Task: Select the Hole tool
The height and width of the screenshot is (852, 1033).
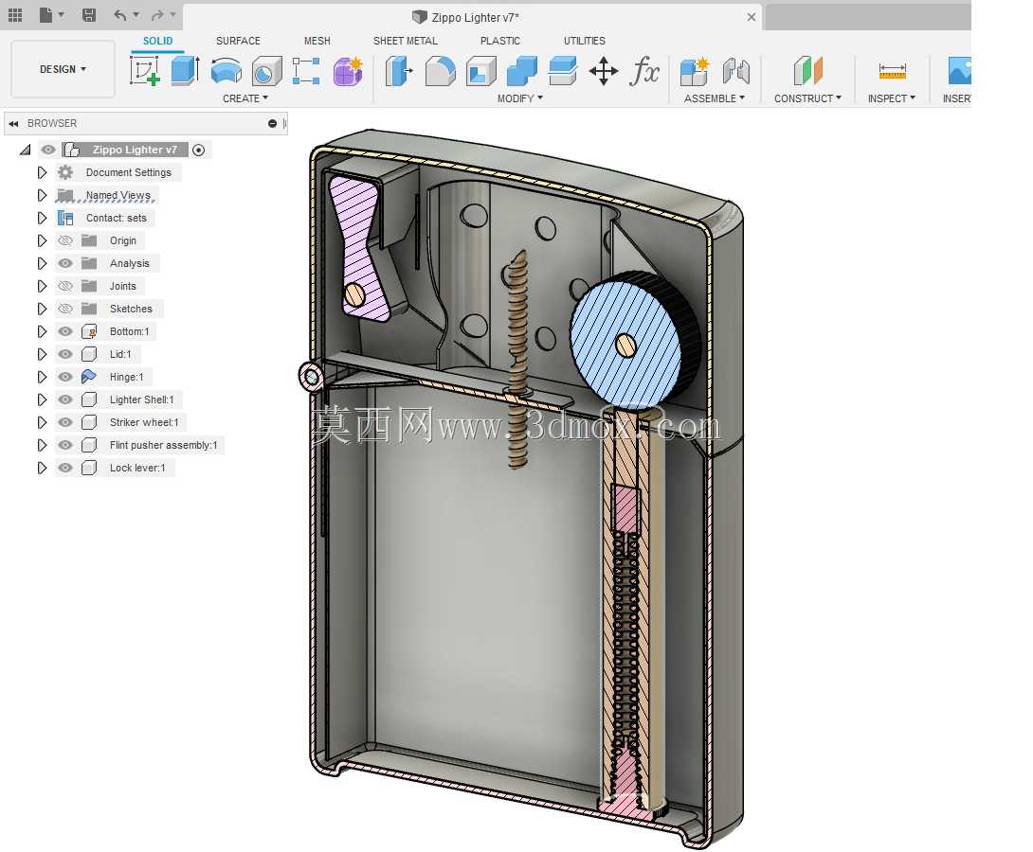Action: tap(266, 70)
